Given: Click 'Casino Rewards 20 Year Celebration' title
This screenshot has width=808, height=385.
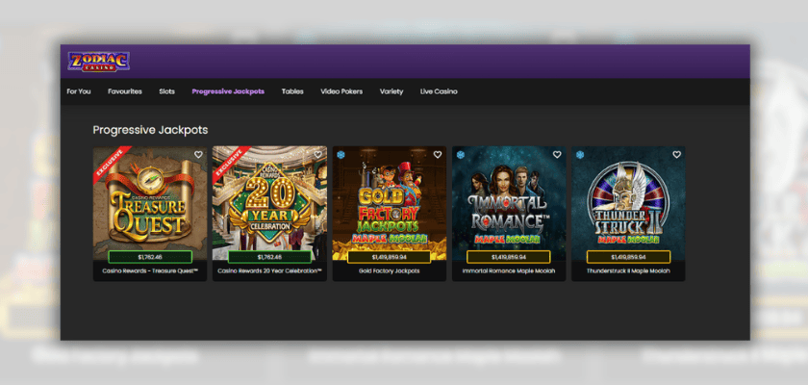Looking at the screenshot, I should point(269,271).
